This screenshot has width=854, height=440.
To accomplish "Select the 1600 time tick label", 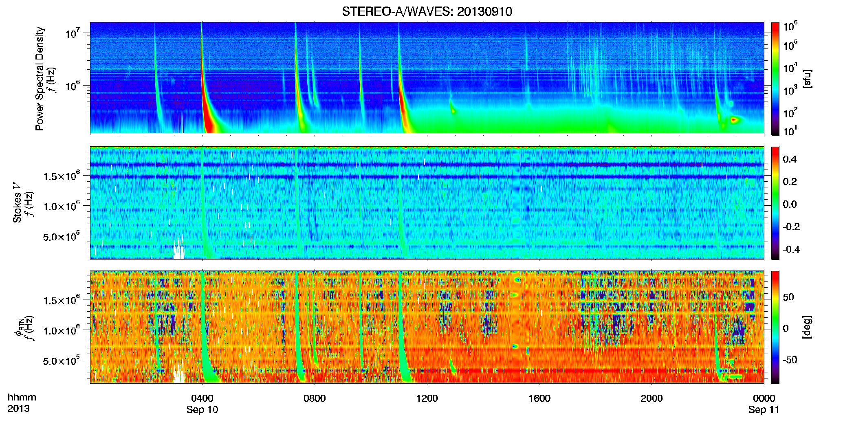I will point(539,398).
